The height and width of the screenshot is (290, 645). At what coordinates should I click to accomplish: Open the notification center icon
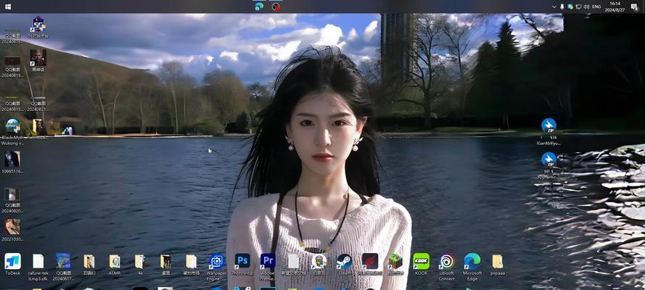click(635, 7)
